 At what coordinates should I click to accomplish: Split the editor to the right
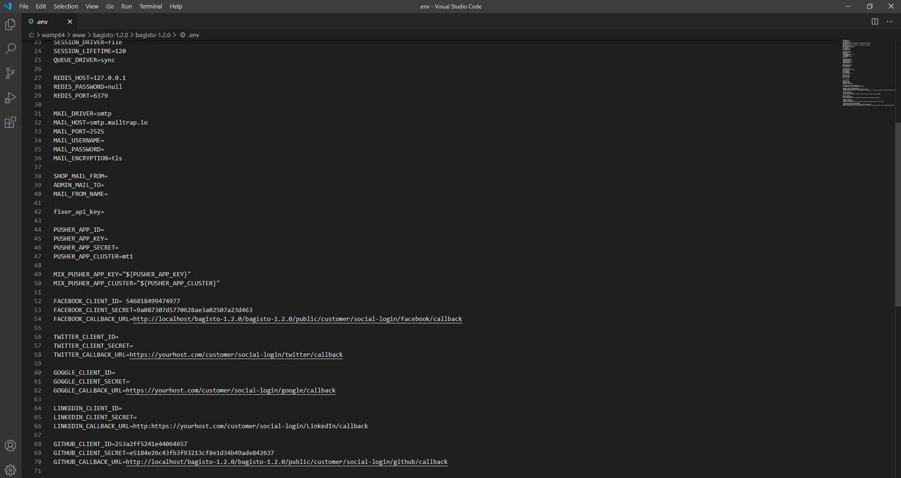coord(875,22)
